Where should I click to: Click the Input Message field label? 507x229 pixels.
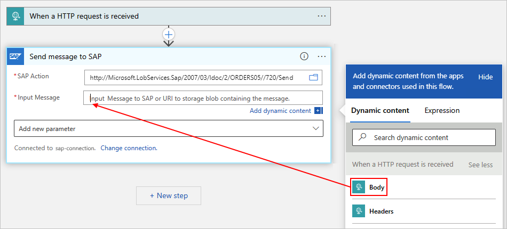coord(38,97)
